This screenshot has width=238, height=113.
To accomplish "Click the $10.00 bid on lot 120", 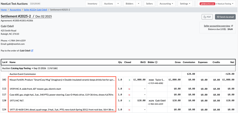I will pos(142,101).
